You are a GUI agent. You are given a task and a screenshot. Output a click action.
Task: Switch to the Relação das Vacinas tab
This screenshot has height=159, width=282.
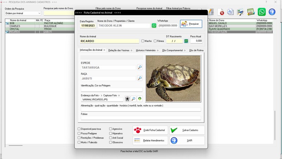(x=120, y=51)
